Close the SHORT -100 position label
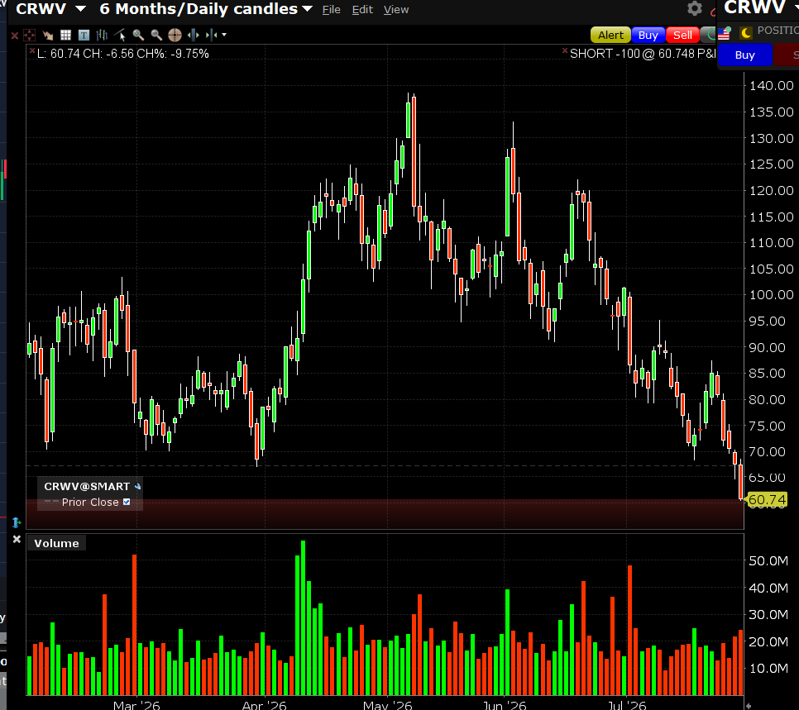This screenshot has width=799, height=710. click(565, 50)
